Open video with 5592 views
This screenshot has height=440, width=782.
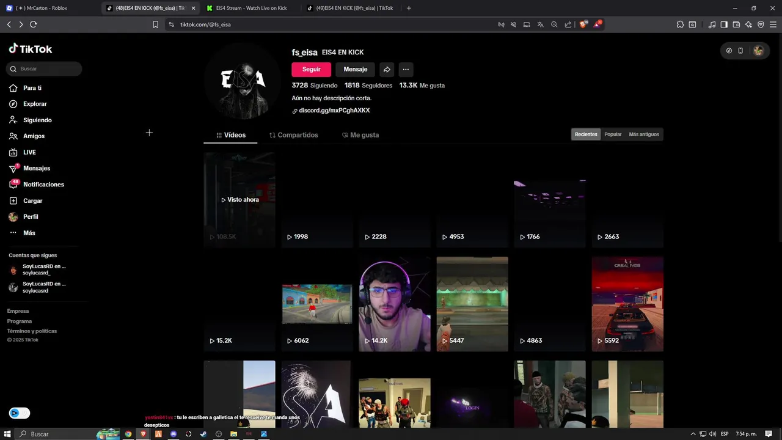click(627, 304)
